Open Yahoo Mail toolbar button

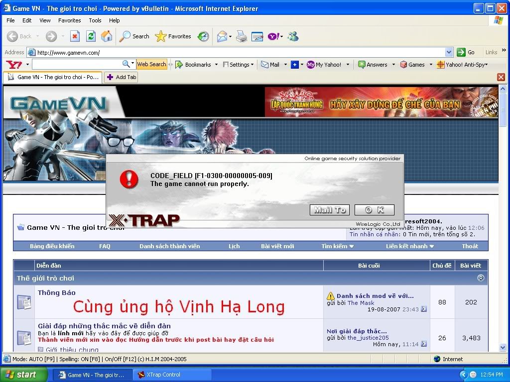[x=270, y=65]
